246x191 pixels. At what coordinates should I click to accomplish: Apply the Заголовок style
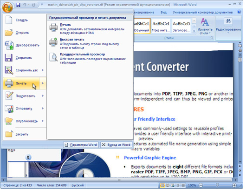point(181,26)
